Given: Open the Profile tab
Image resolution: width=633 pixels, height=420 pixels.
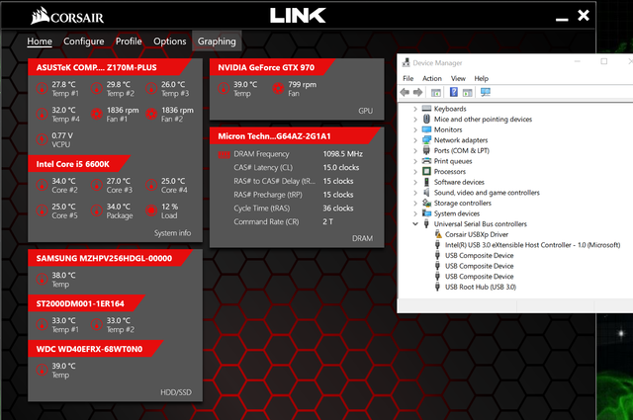Looking at the screenshot, I should click(x=129, y=42).
